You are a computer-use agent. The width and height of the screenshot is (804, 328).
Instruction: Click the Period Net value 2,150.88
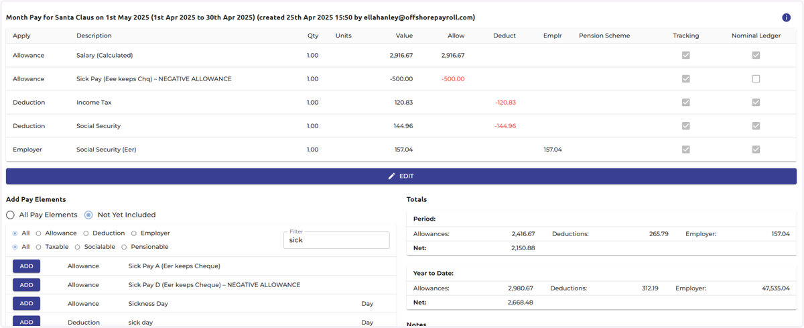point(523,248)
